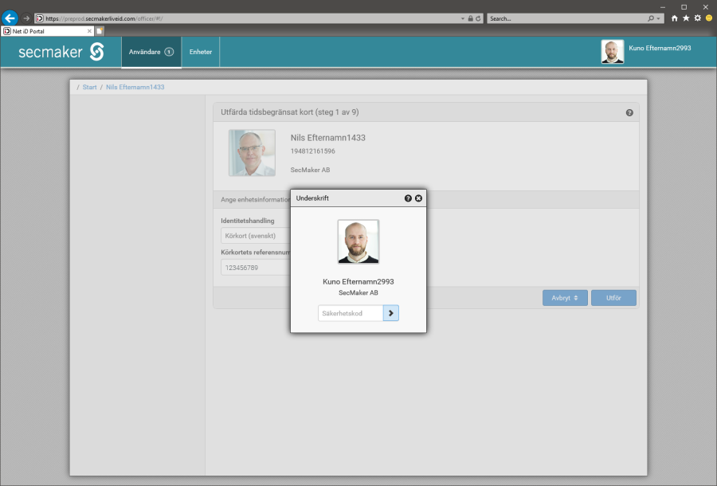Expand the Identitetshandling Körkort dropdown
The width and height of the screenshot is (717, 486).
tap(255, 236)
